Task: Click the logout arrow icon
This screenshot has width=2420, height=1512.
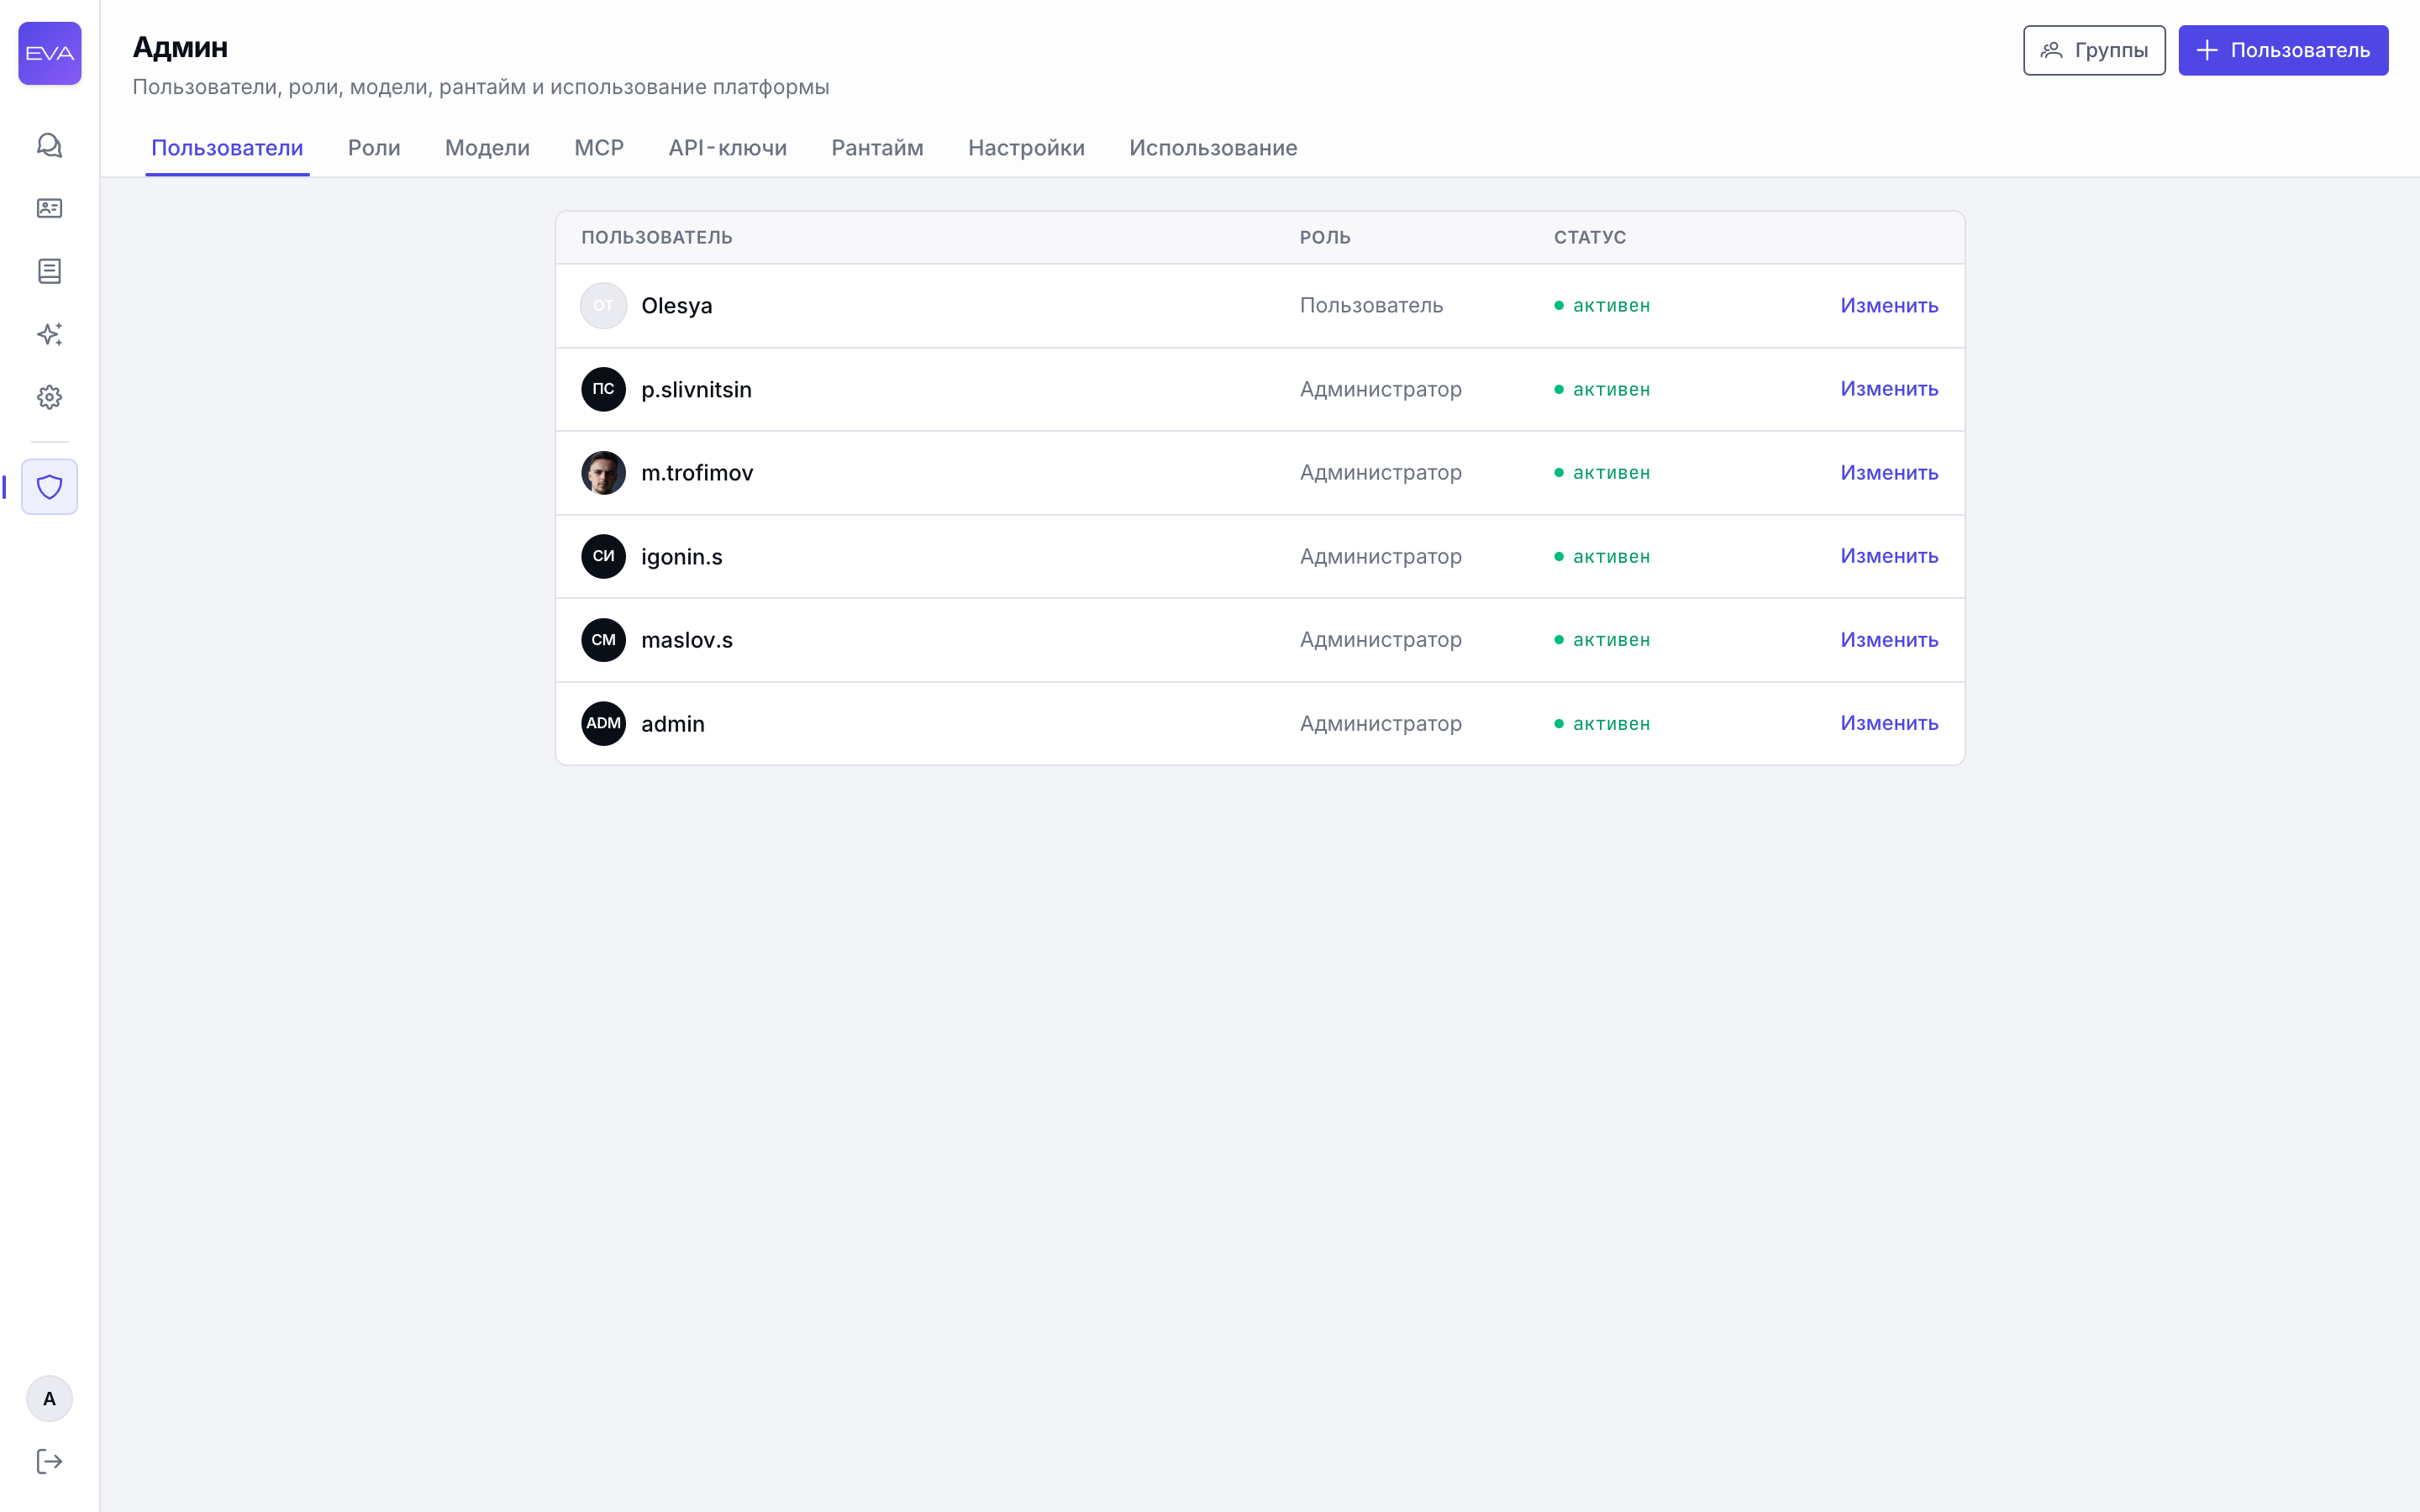Action: point(49,1462)
